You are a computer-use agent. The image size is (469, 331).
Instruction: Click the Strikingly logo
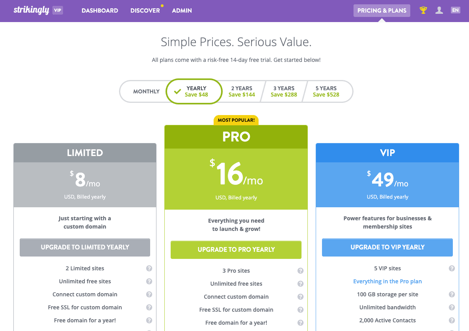point(31,11)
